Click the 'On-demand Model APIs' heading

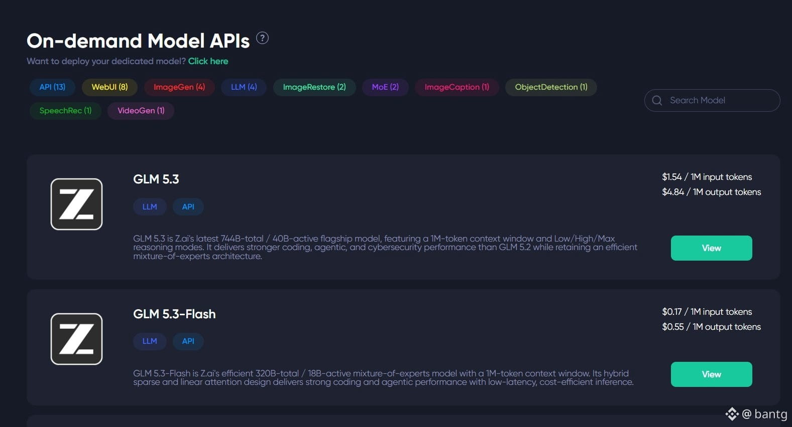138,41
